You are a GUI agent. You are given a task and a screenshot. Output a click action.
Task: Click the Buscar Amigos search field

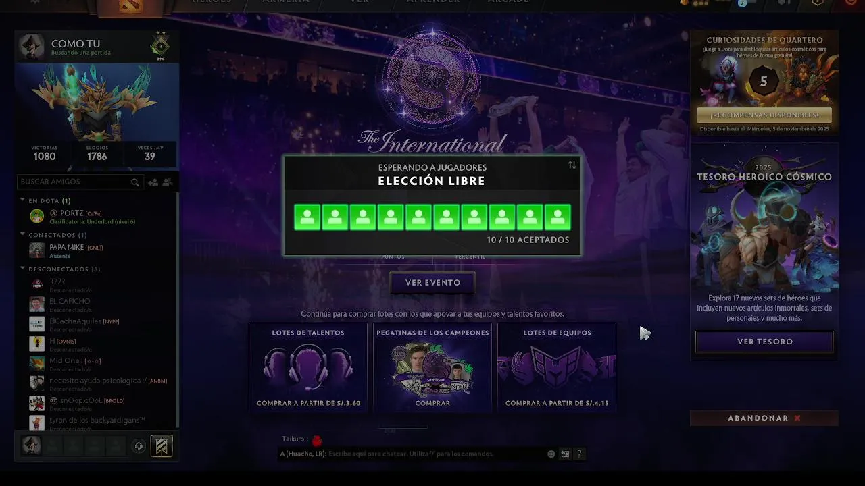tap(73, 182)
